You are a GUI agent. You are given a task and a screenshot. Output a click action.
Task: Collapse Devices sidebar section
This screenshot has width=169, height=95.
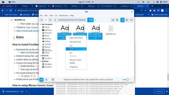[41, 56]
